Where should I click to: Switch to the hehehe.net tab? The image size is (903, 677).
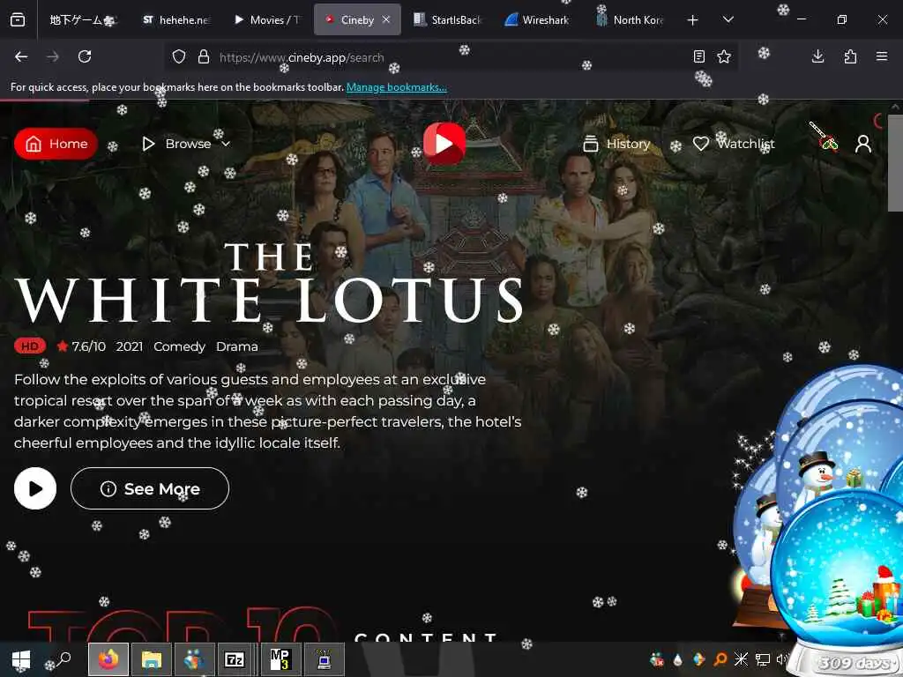coord(176,19)
